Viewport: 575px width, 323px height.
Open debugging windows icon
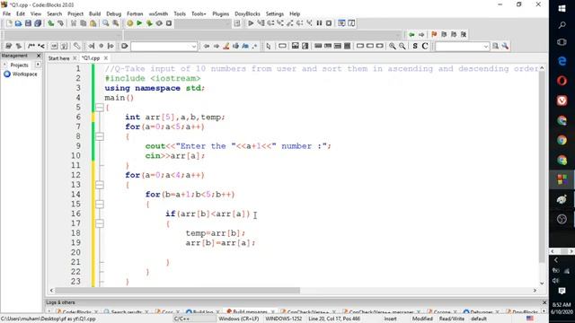(341, 23)
